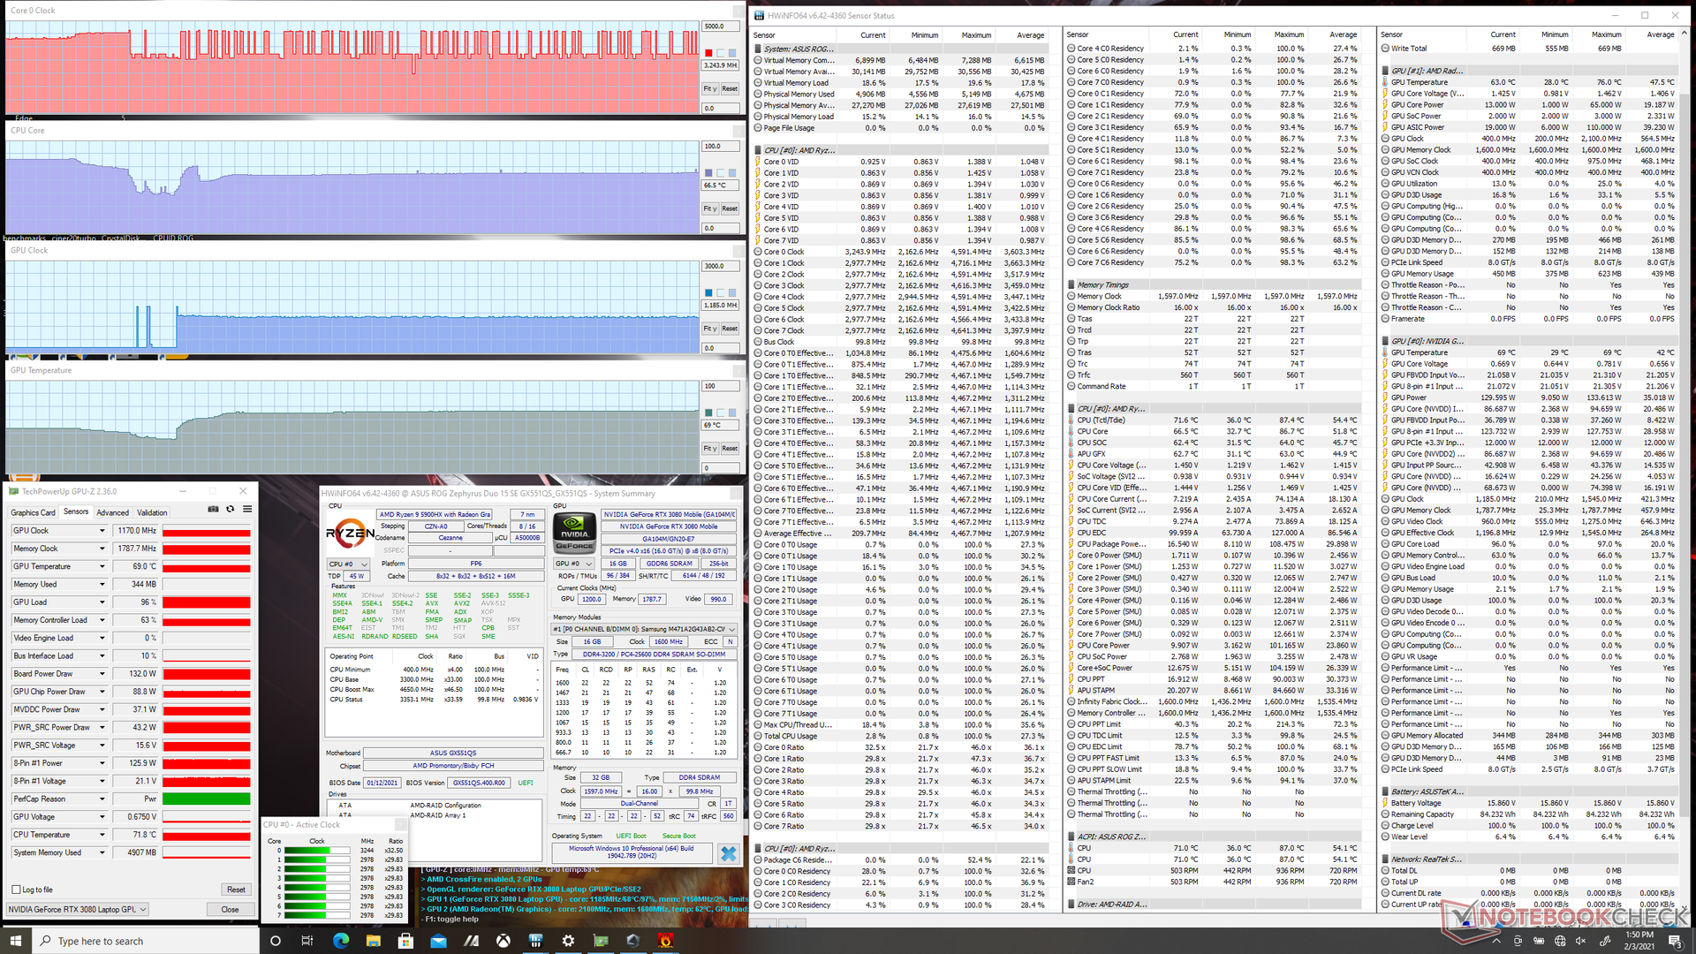Expand PerfCap Reason sensor dropdown
Viewport: 1696px width, 954px height.
click(x=102, y=799)
